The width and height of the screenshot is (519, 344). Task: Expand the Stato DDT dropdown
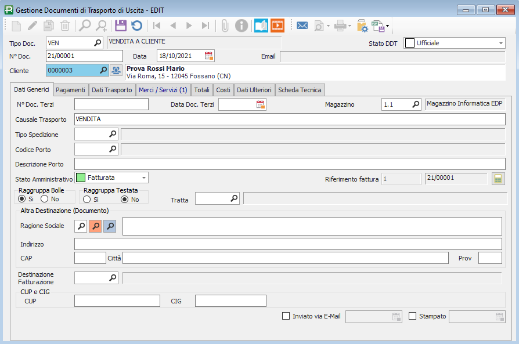click(x=501, y=43)
